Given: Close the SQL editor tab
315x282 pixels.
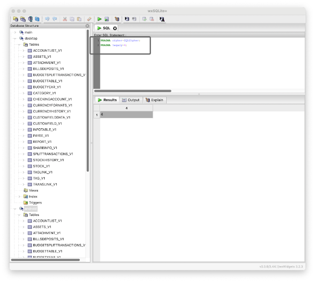Looking at the screenshot, I should click(x=115, y=28).
